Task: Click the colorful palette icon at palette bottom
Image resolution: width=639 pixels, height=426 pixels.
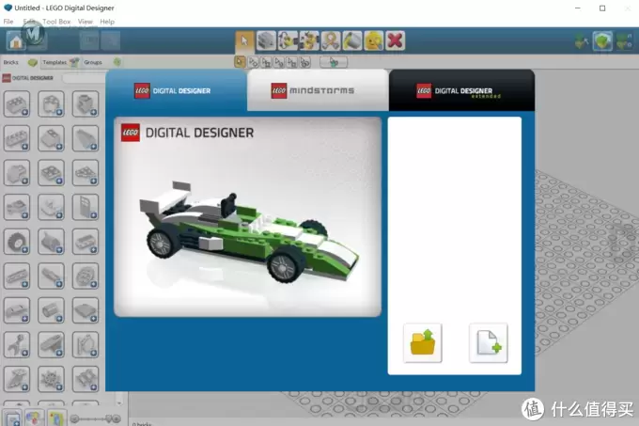Action: point(34,418)
